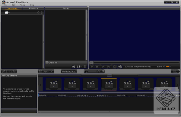Click the 00:00:15 timeline ruler mark
This screenshot has width=181, height=117.
(x=62, y=95)
